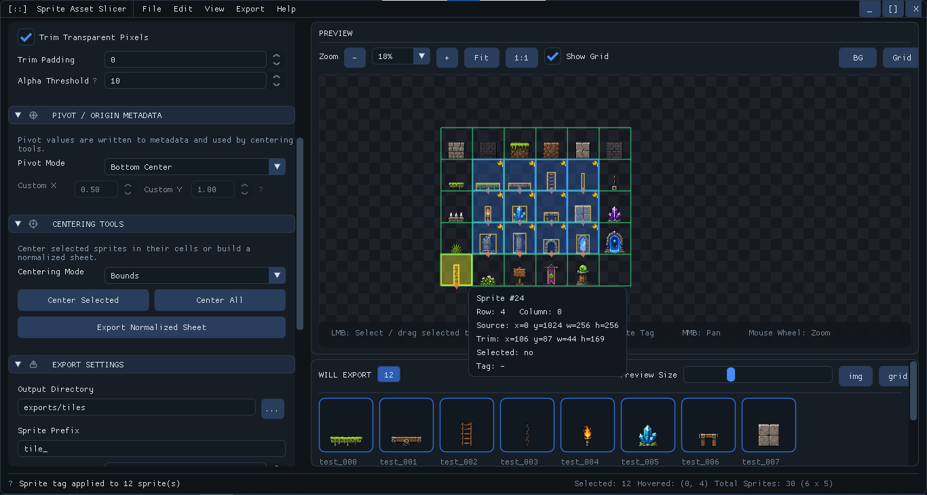Image resolution: width=927 pixels, height=495 pixels.
Task: Open the Edit menu
Action: (183, 9)
